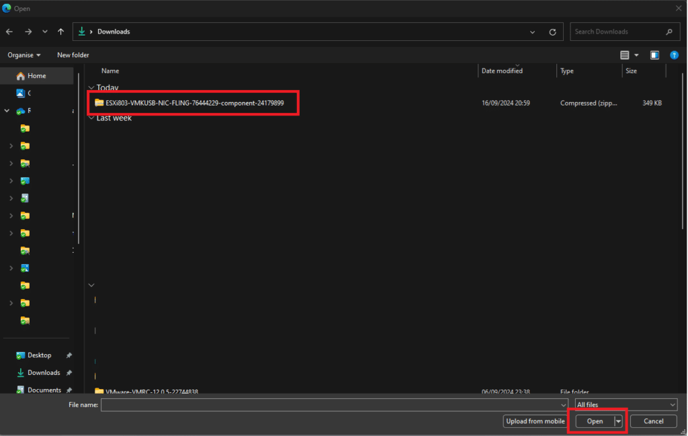
Task: Click the pin icon beside Desktop
Action: tap(69, 355)
